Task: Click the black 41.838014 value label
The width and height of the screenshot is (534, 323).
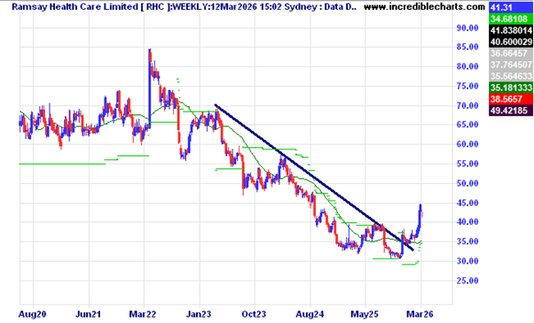Action: point(511,30)
